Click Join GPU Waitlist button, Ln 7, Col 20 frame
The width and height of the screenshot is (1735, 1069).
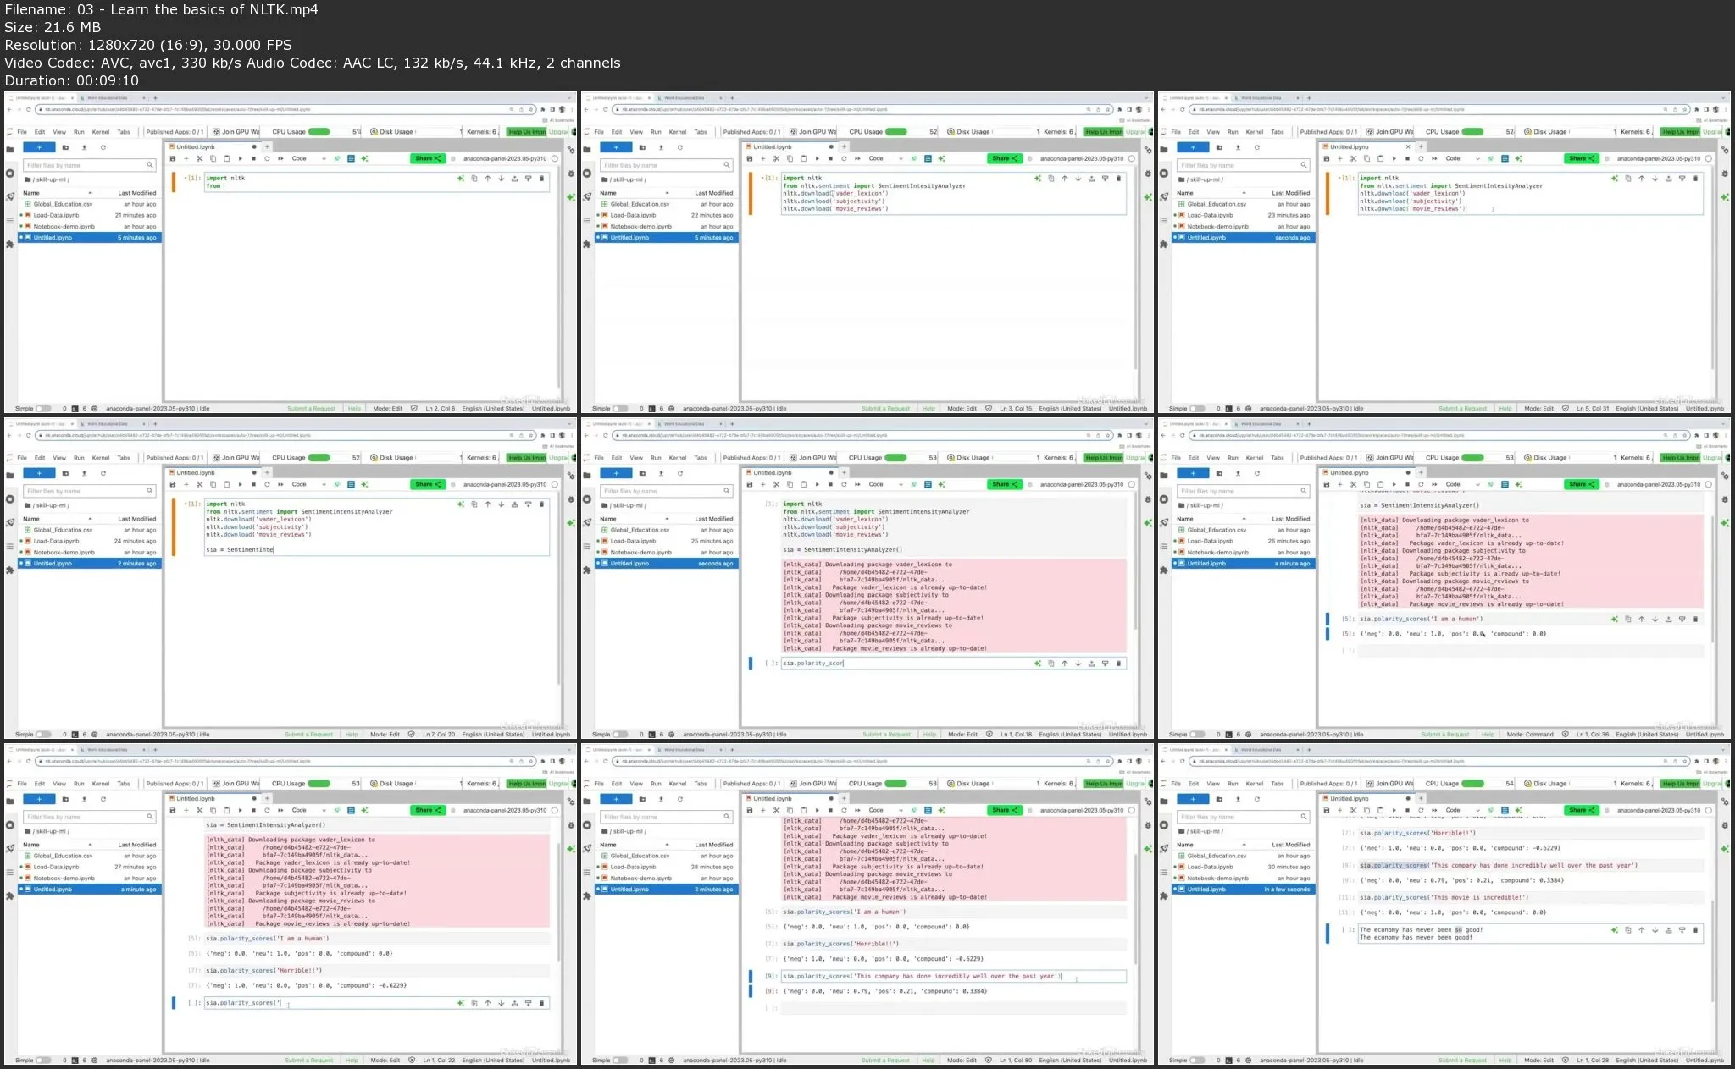[236, 458]
